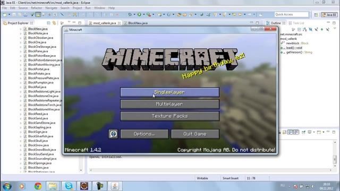The width and height of the screenshot is (340, 191).
Task: Open File Explorer folder on taskbar
Action: coord(53,186)
